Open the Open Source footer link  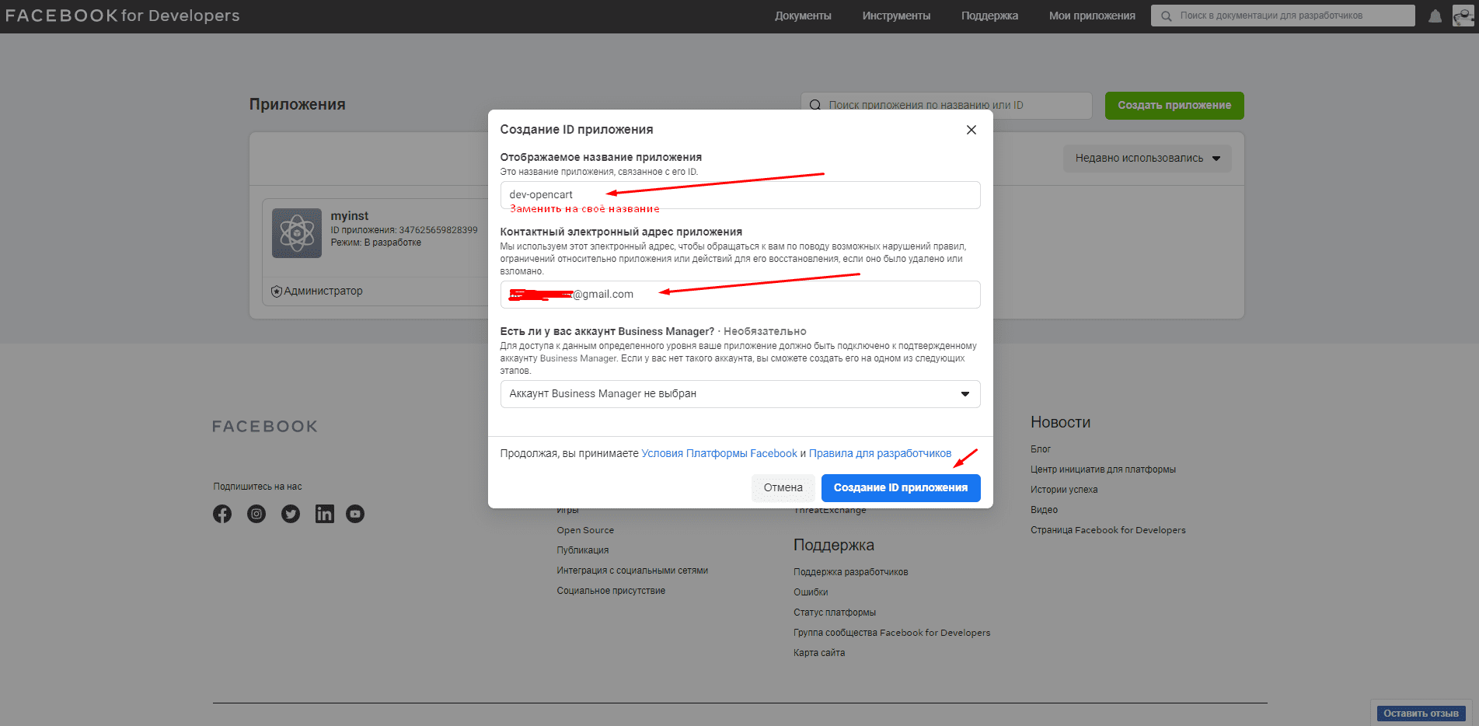coord(585,530)
